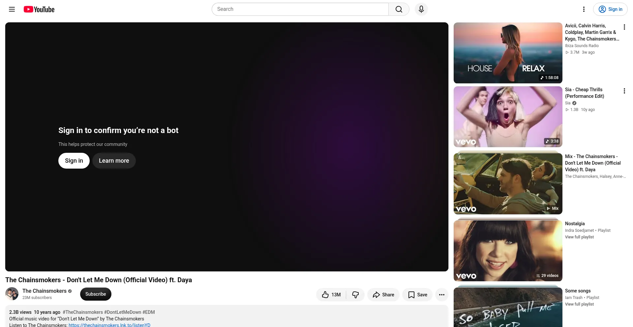Subscribe to The Chainsmokers channel

click(x=96, y=294)
